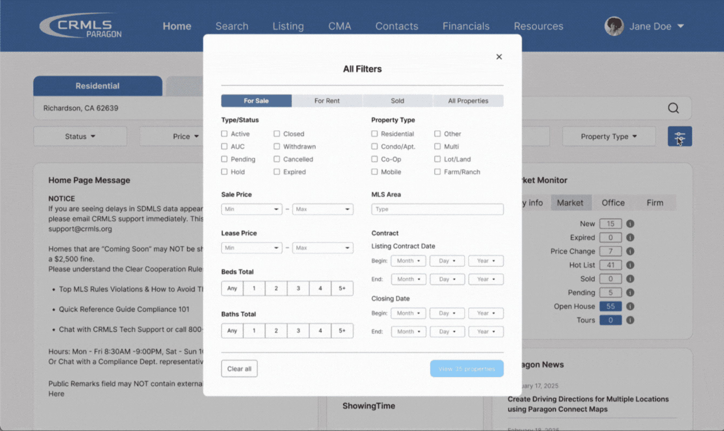Open the Lease Price Max dropdown
The height and width of the screenshot is (431, 724).
click(x=323, y=248)
